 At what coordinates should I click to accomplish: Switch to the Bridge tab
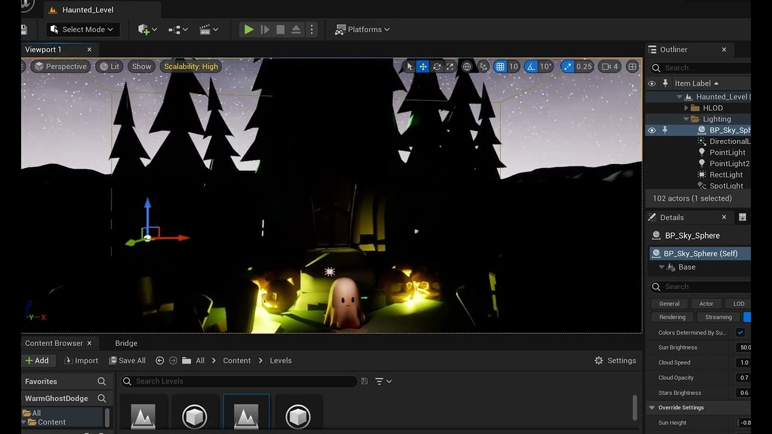[125, 343]
